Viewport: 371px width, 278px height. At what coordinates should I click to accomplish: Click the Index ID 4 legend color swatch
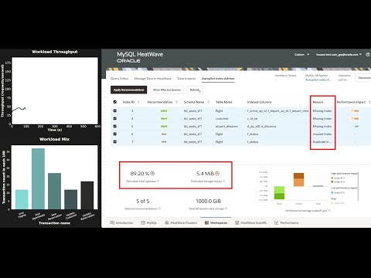(x=332, y=181)
